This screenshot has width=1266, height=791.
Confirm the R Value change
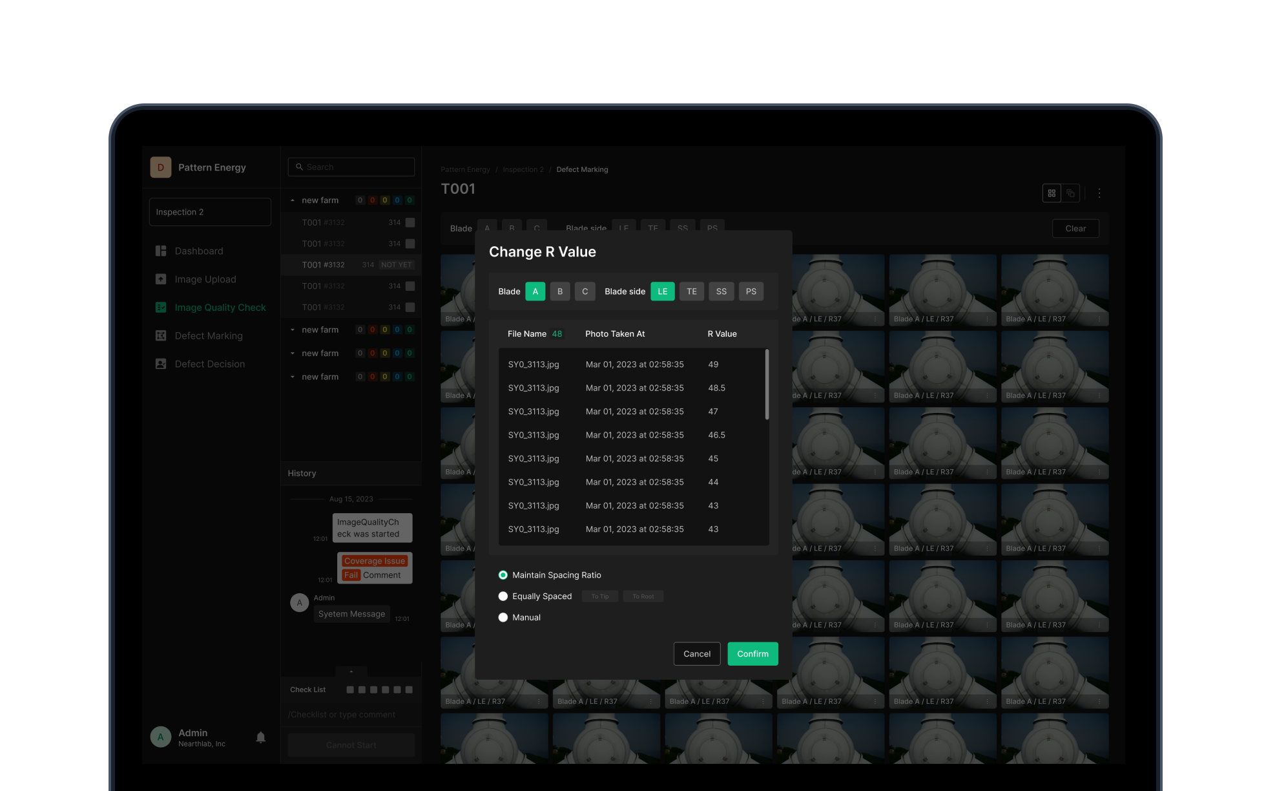pyautogui.click(x=752, y=654)
